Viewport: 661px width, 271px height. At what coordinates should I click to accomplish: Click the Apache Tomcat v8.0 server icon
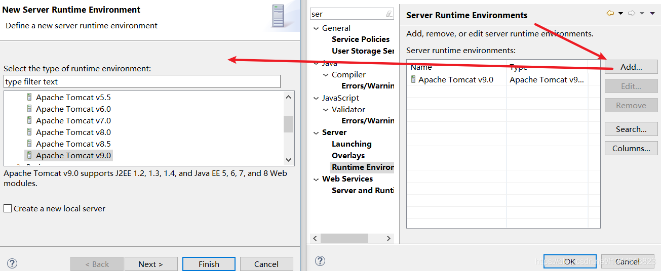point(29,132)
